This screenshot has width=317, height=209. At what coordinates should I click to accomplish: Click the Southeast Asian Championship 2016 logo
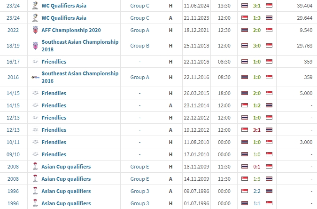click(35, 77)
